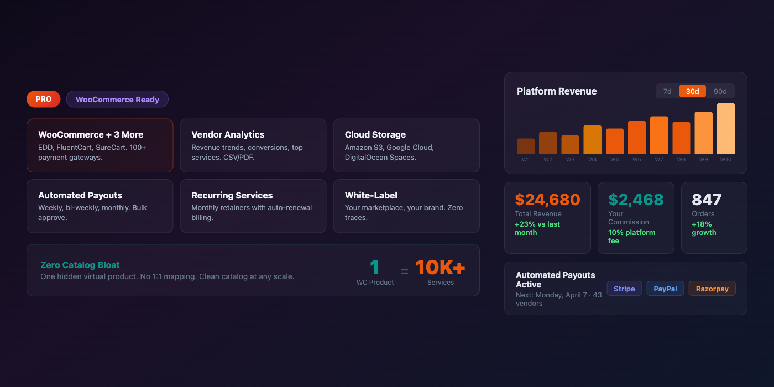774x387 pixels.
Task: Select the Stripe payment badge
Action: (x=624, y=288)
